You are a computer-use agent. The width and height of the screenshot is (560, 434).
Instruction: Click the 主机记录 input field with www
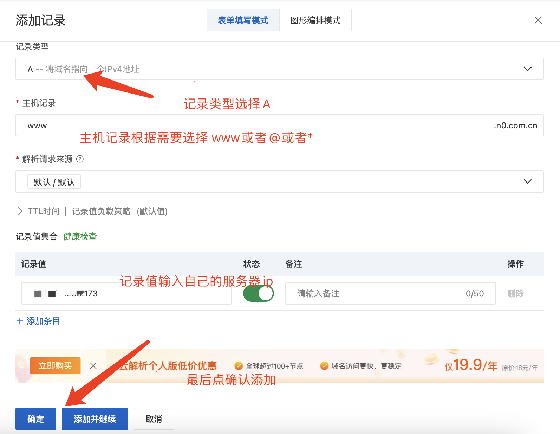pyautogui.click(x=246, y=126)
